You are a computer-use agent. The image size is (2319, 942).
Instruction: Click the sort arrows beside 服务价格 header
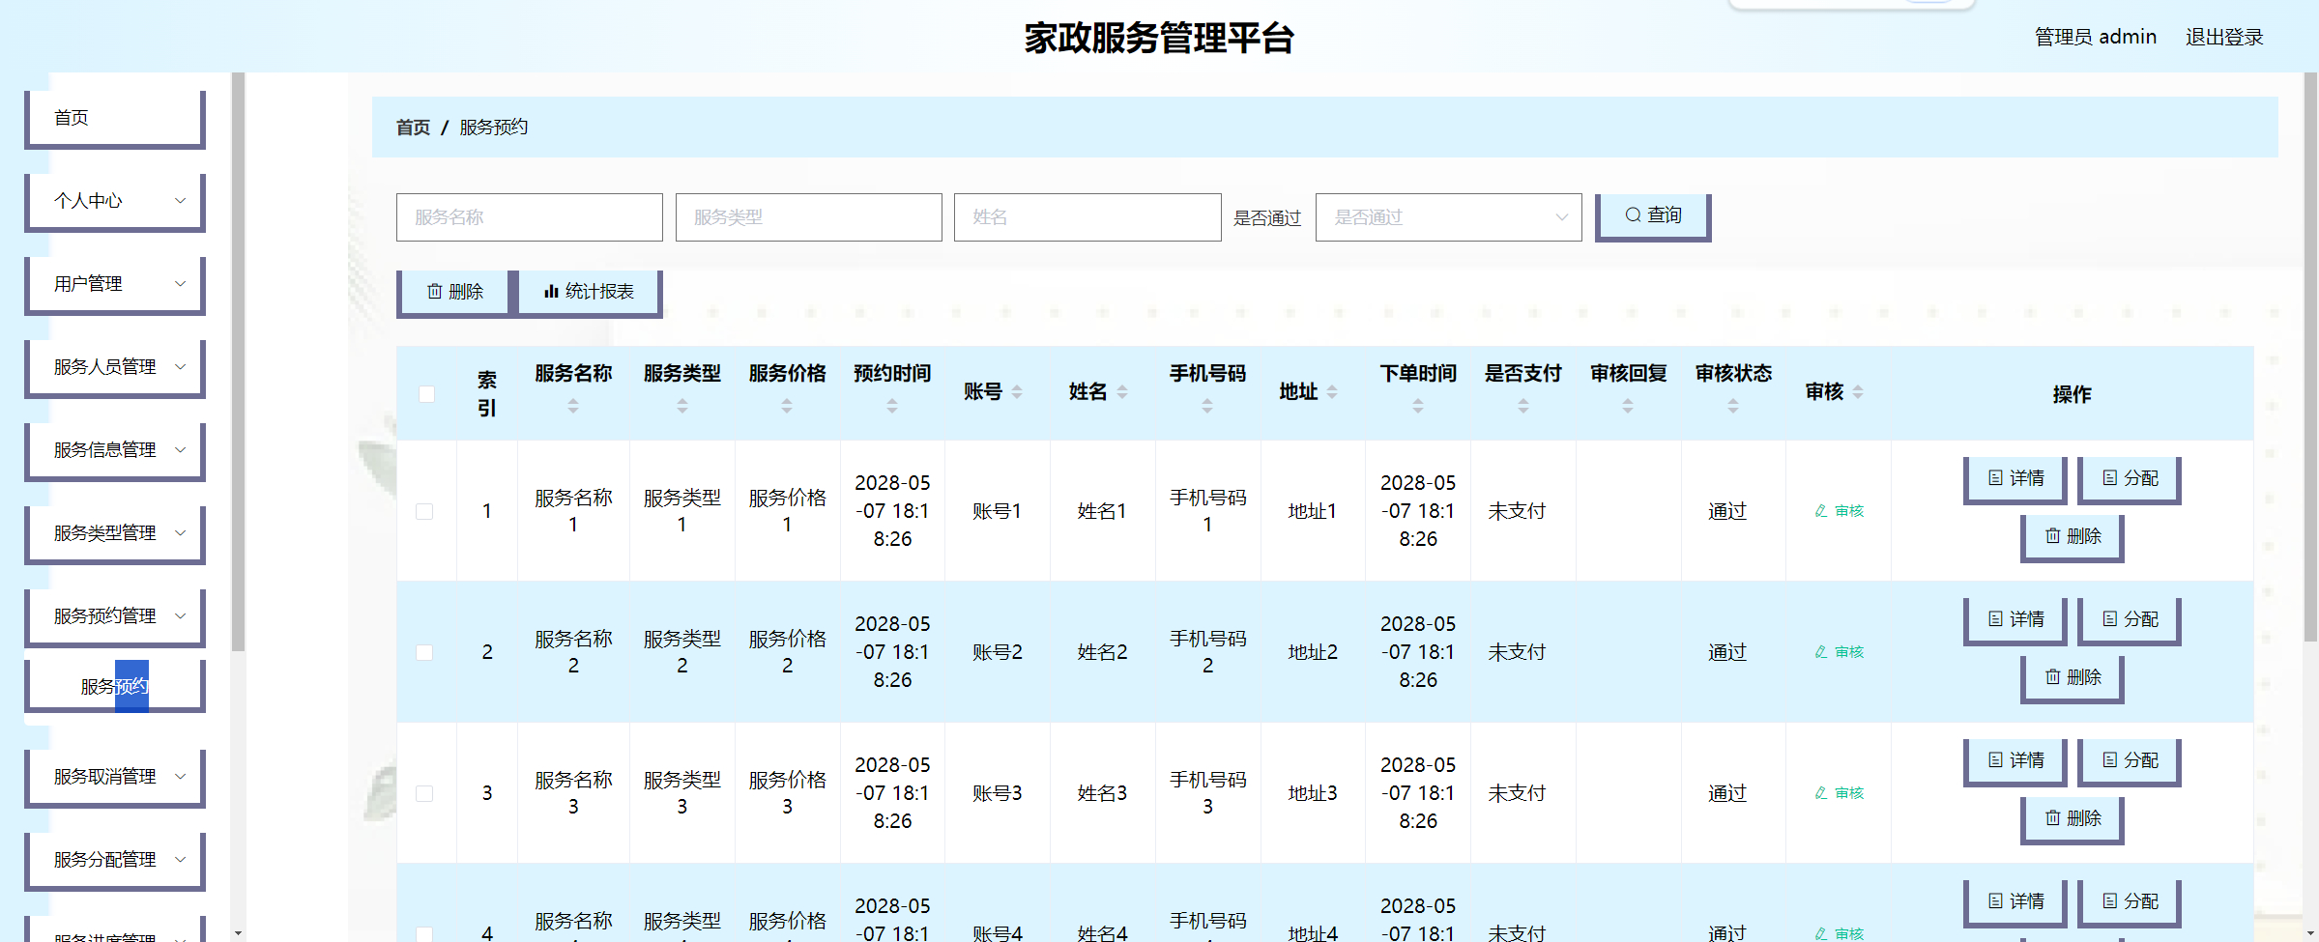click(786, 407)
